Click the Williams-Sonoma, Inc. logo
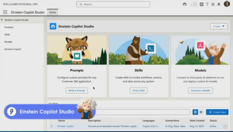This screenshot has height=132, width=233. (x=21, y=4)
